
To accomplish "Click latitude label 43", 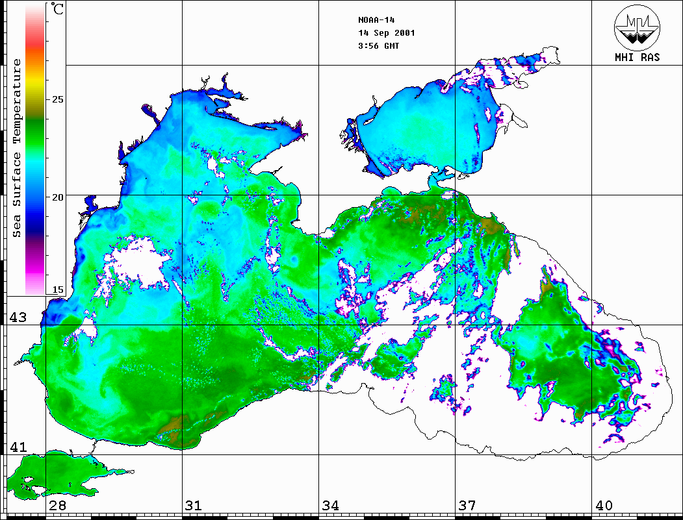I will pos(18,317).
